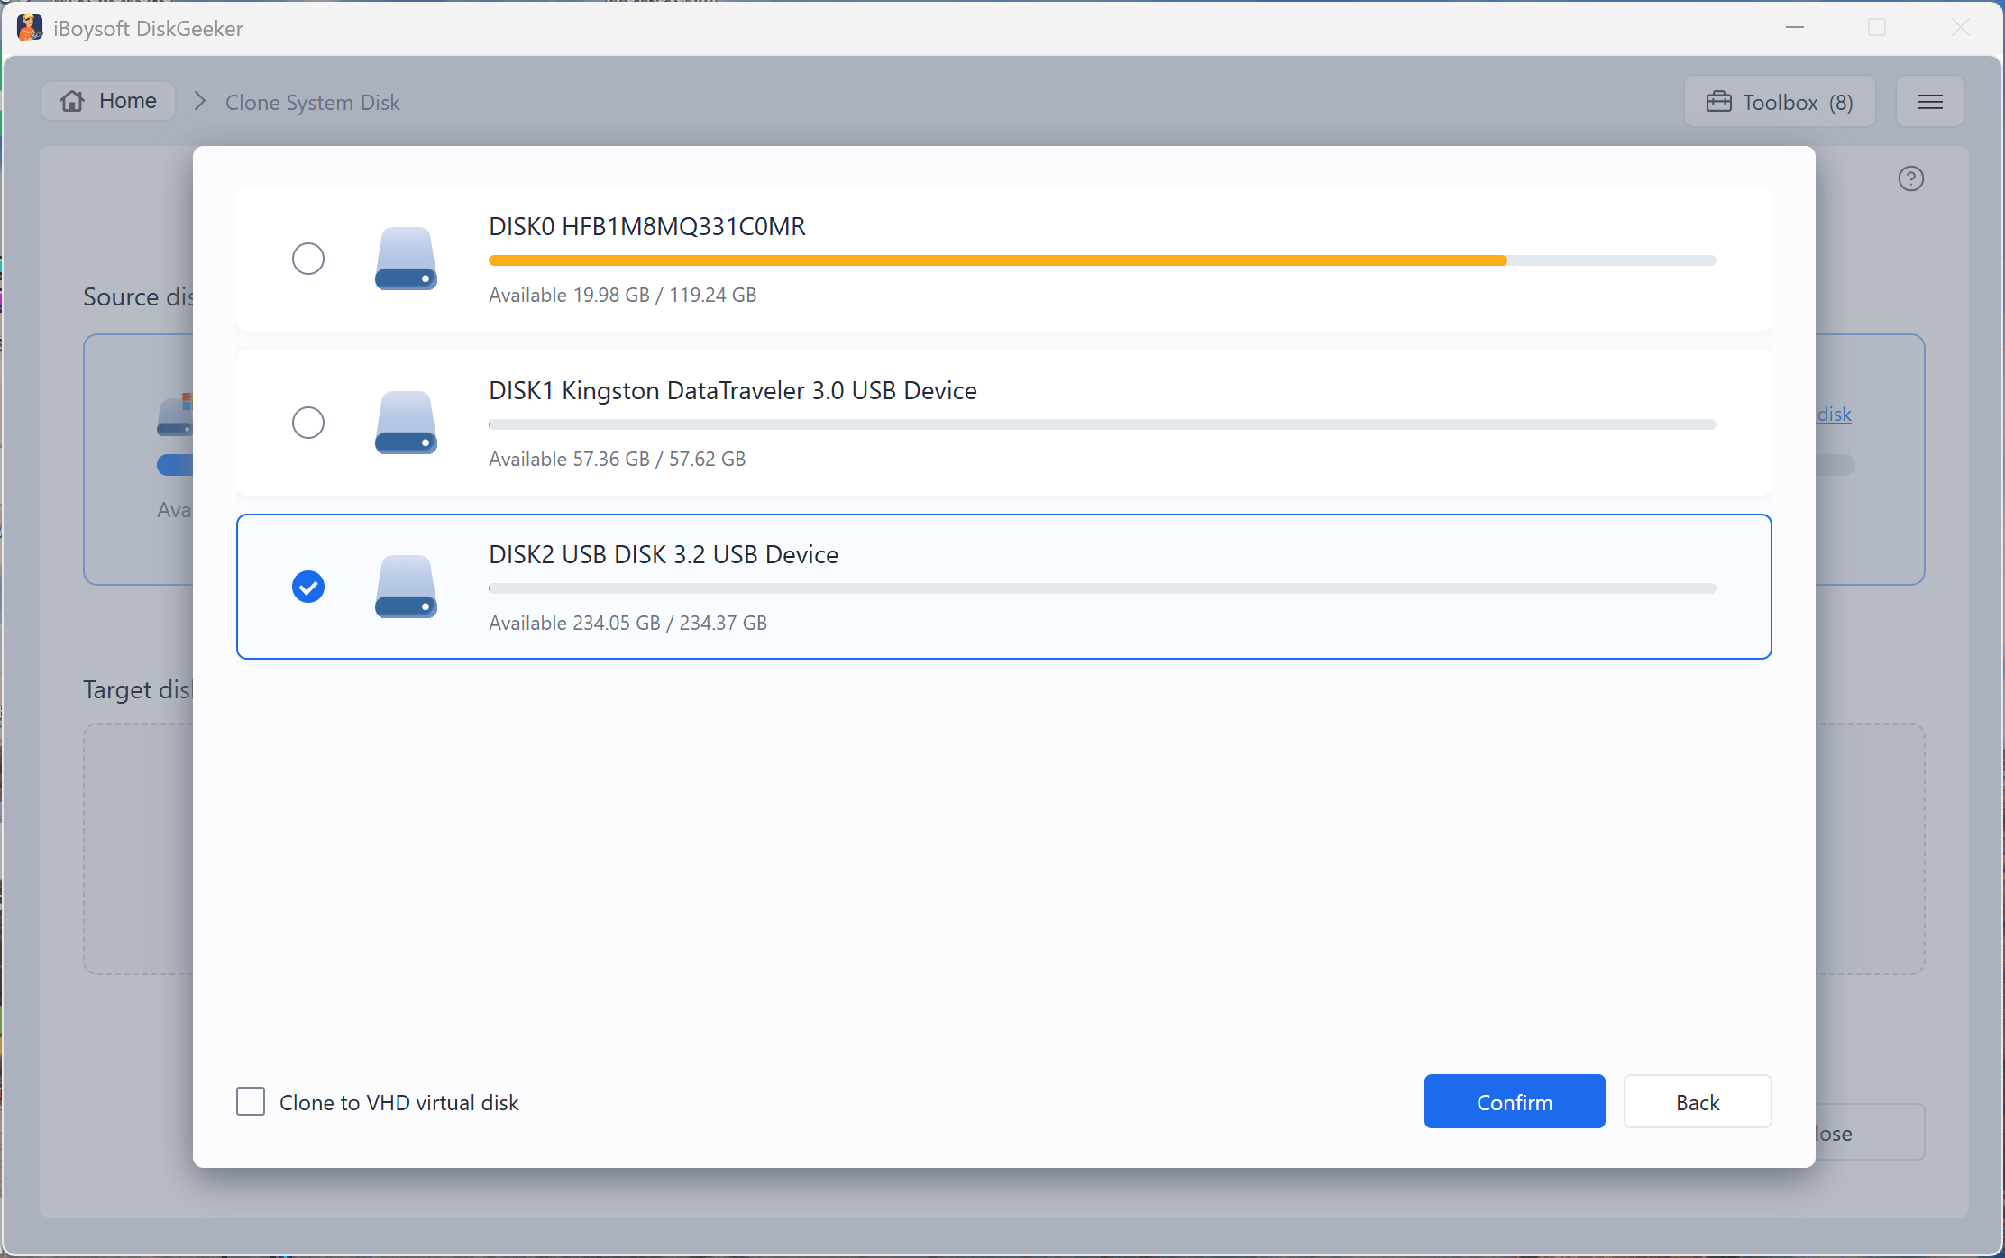Click DISK1 Kingston DataTraveler 3.0 USB Device text
Image resolution: width=2005 pixels, height=1258 pixels.
(x=733, y=390)
